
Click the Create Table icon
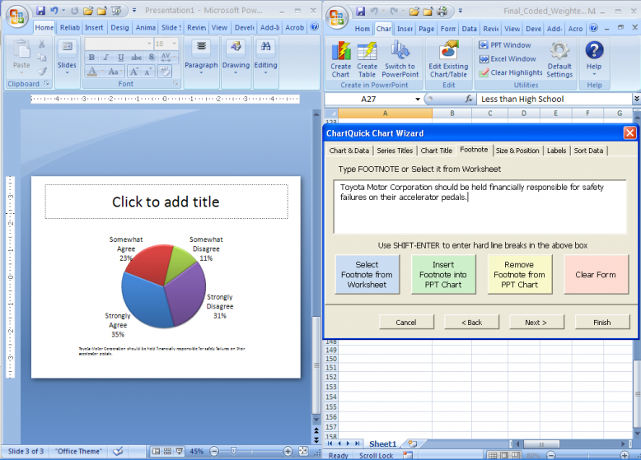367,59
